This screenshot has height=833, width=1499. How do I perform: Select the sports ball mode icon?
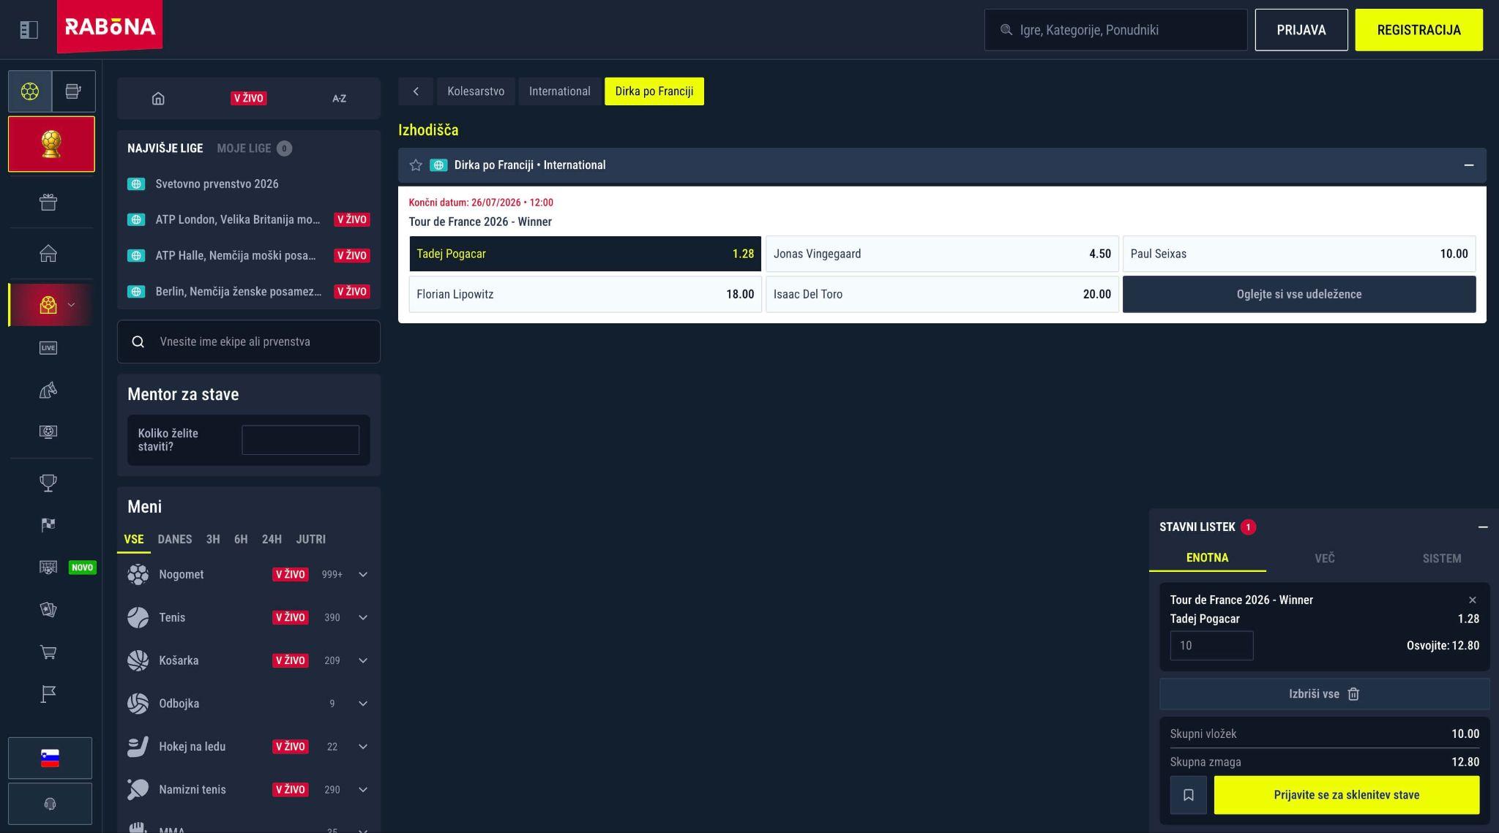click(x=30, y=91)
